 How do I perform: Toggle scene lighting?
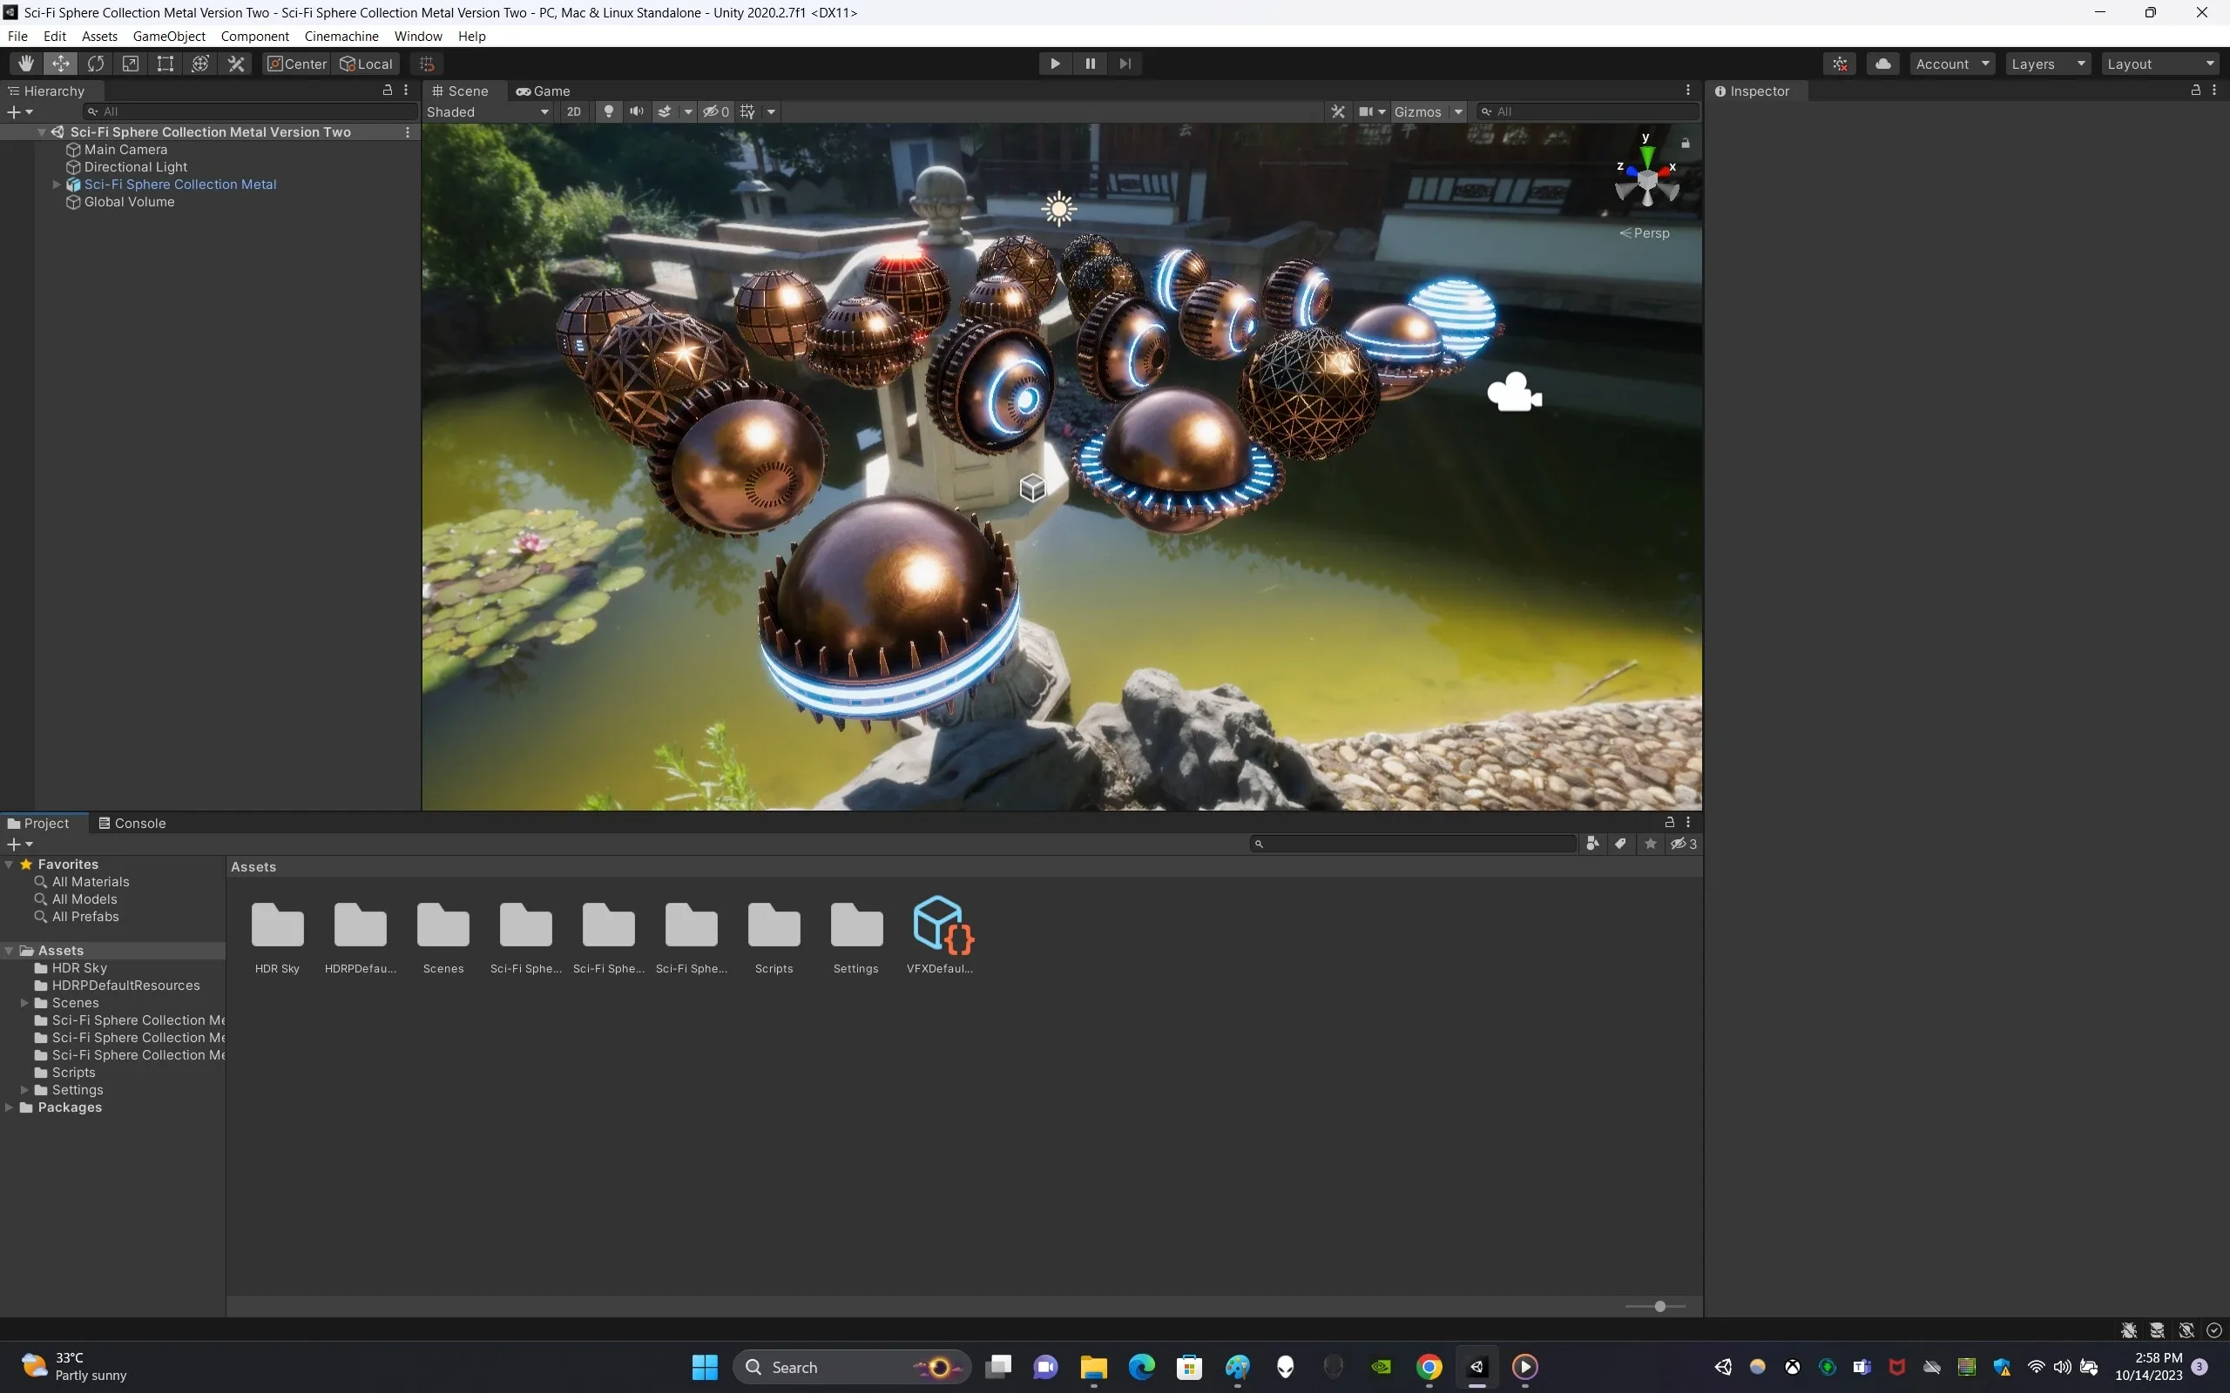pos(608,111)
